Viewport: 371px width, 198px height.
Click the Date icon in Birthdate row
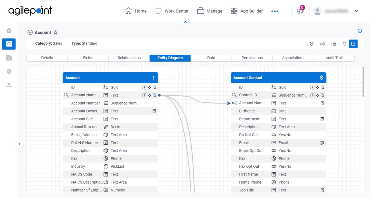click(274, 111)
